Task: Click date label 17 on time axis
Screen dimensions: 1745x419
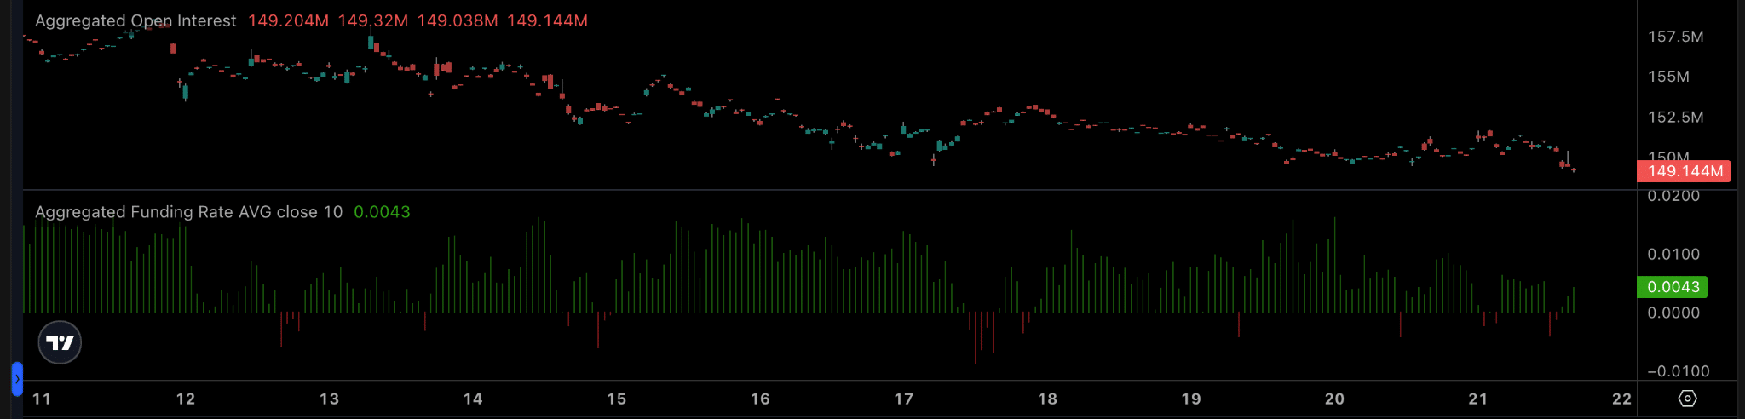Action: [904, 399]
